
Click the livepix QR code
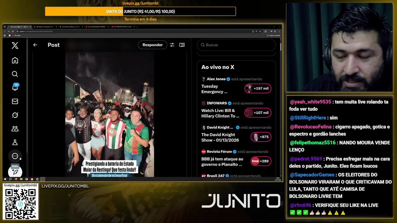(20, 203)
